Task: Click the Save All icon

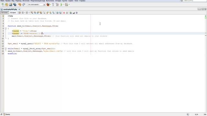Action: coord(15,5)
